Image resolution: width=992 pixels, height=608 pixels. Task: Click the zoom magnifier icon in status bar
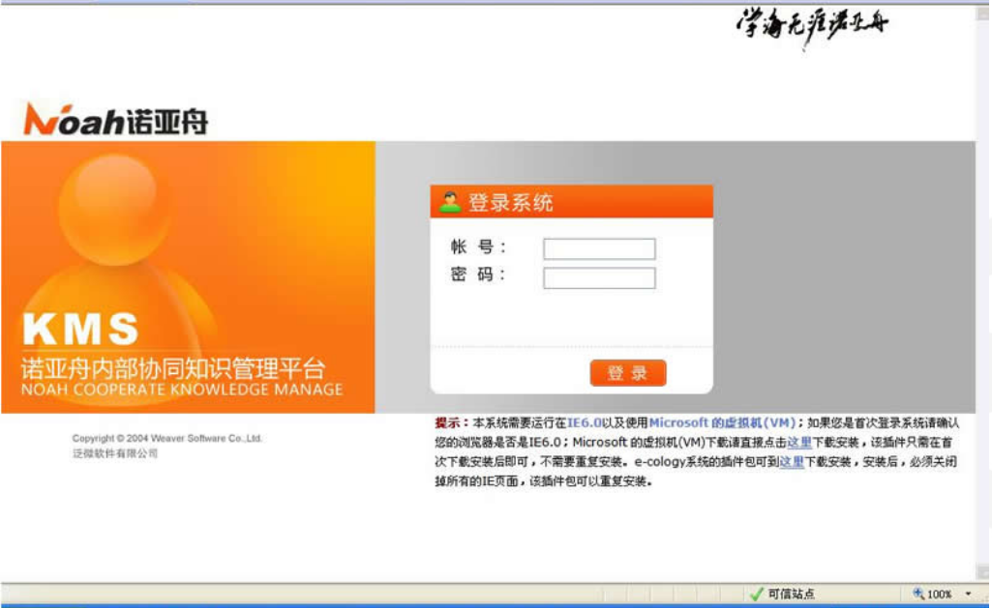tap(918, 593)
